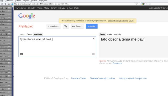Image resolution: width=168 pixels, height=96 pixels.
Task: Select česky as source language
Action: pyautogui.click(x=29, y=34)
